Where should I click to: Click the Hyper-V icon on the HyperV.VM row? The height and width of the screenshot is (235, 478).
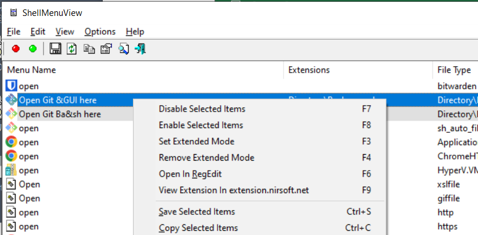11,170
